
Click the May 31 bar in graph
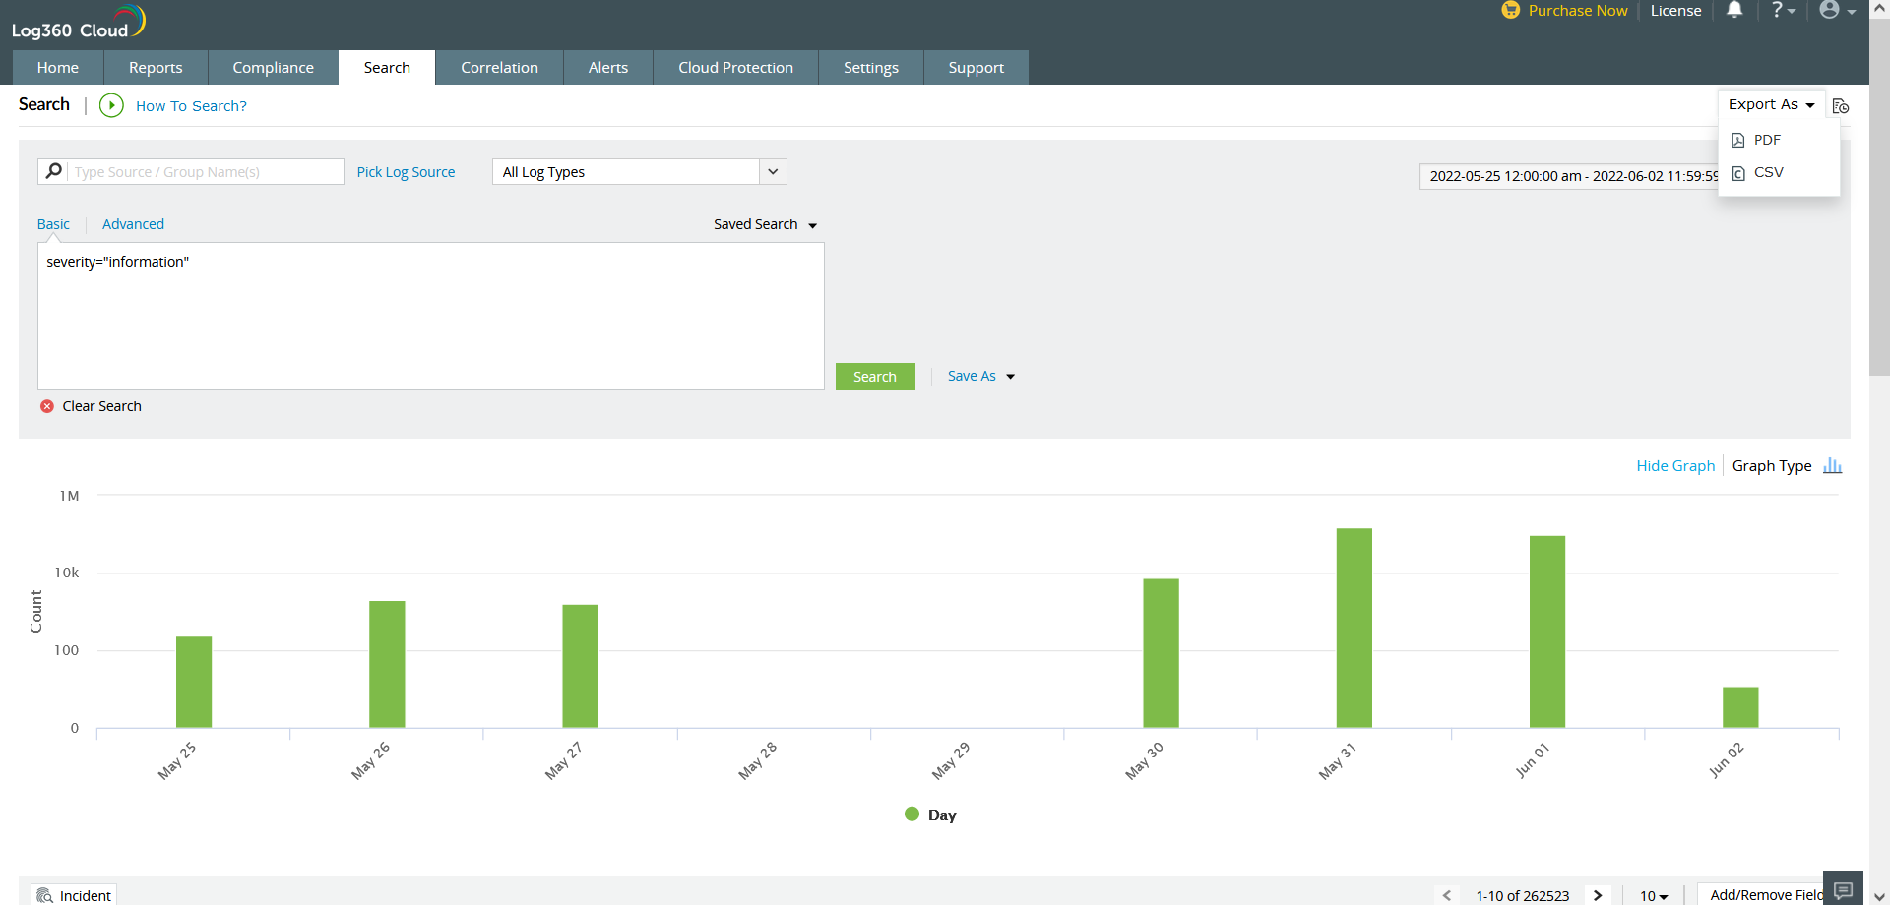(x=1354, y=628)
